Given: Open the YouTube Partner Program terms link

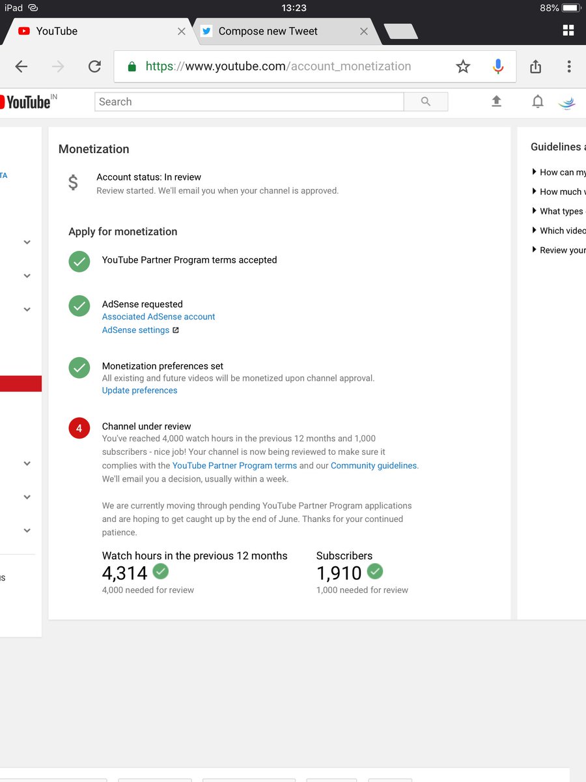Looking at the screenshot, I should click(x=234, y=466).
